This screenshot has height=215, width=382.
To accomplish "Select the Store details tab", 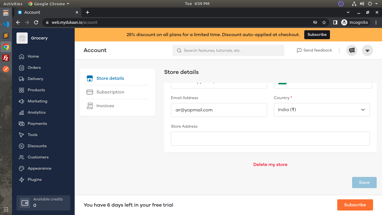I will coord(110,78).
